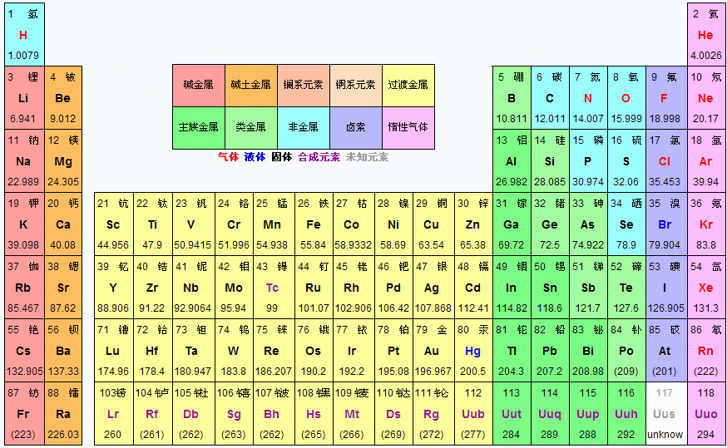Select the 锕系元素 legend box

tap(356, 86)
